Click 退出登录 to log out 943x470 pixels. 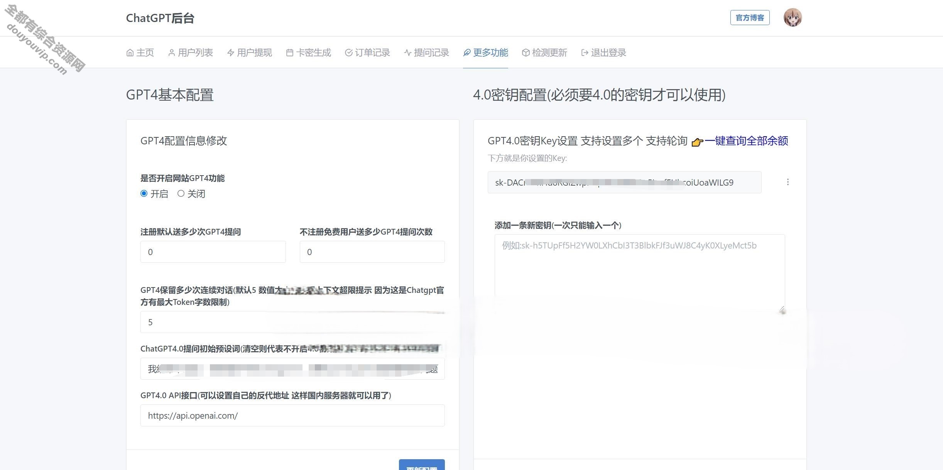click(604, 52)
